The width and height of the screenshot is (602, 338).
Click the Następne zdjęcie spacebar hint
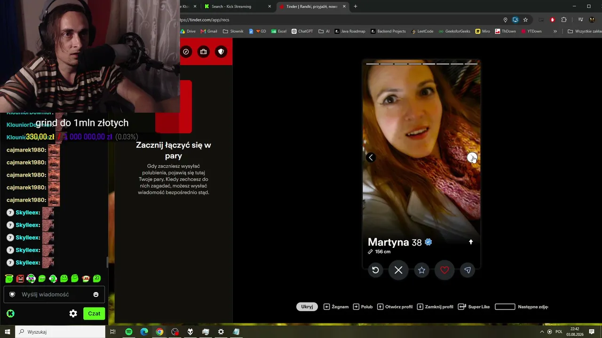(522, 307)
